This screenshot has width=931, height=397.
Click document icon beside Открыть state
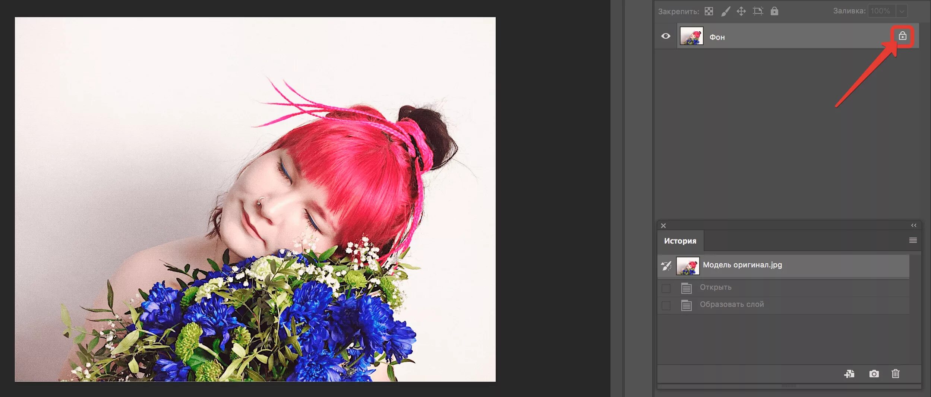tap(687, 288)
